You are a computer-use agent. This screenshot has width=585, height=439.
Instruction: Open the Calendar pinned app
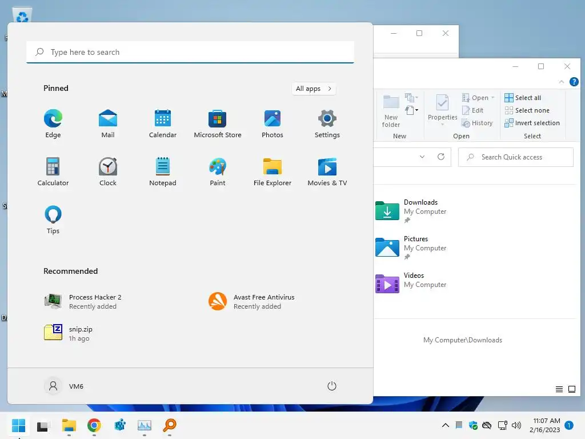coord(163,124)
